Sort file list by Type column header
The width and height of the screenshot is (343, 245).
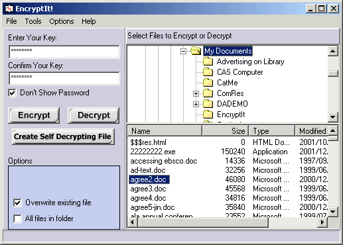point(272,131)
